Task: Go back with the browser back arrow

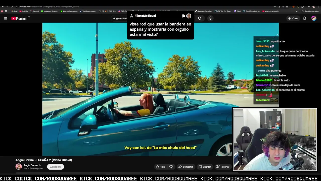Action: click(x=3, y=7)
